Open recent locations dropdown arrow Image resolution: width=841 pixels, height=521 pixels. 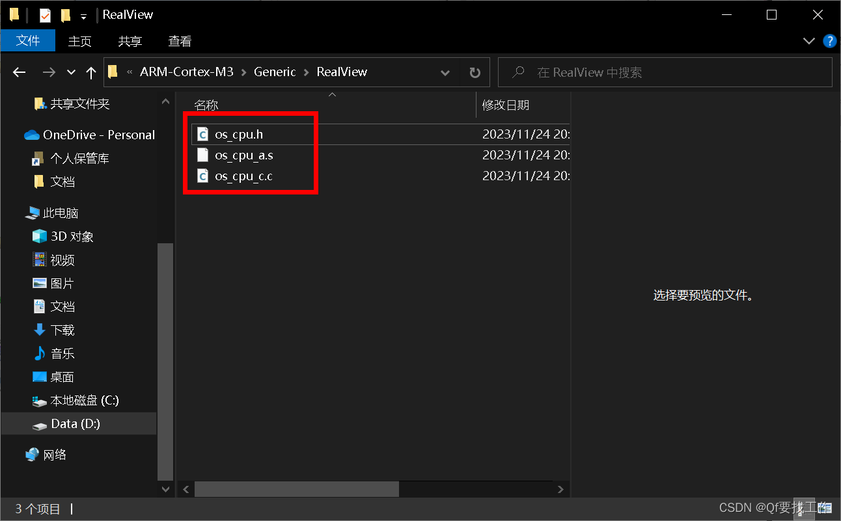pos(72,72)
